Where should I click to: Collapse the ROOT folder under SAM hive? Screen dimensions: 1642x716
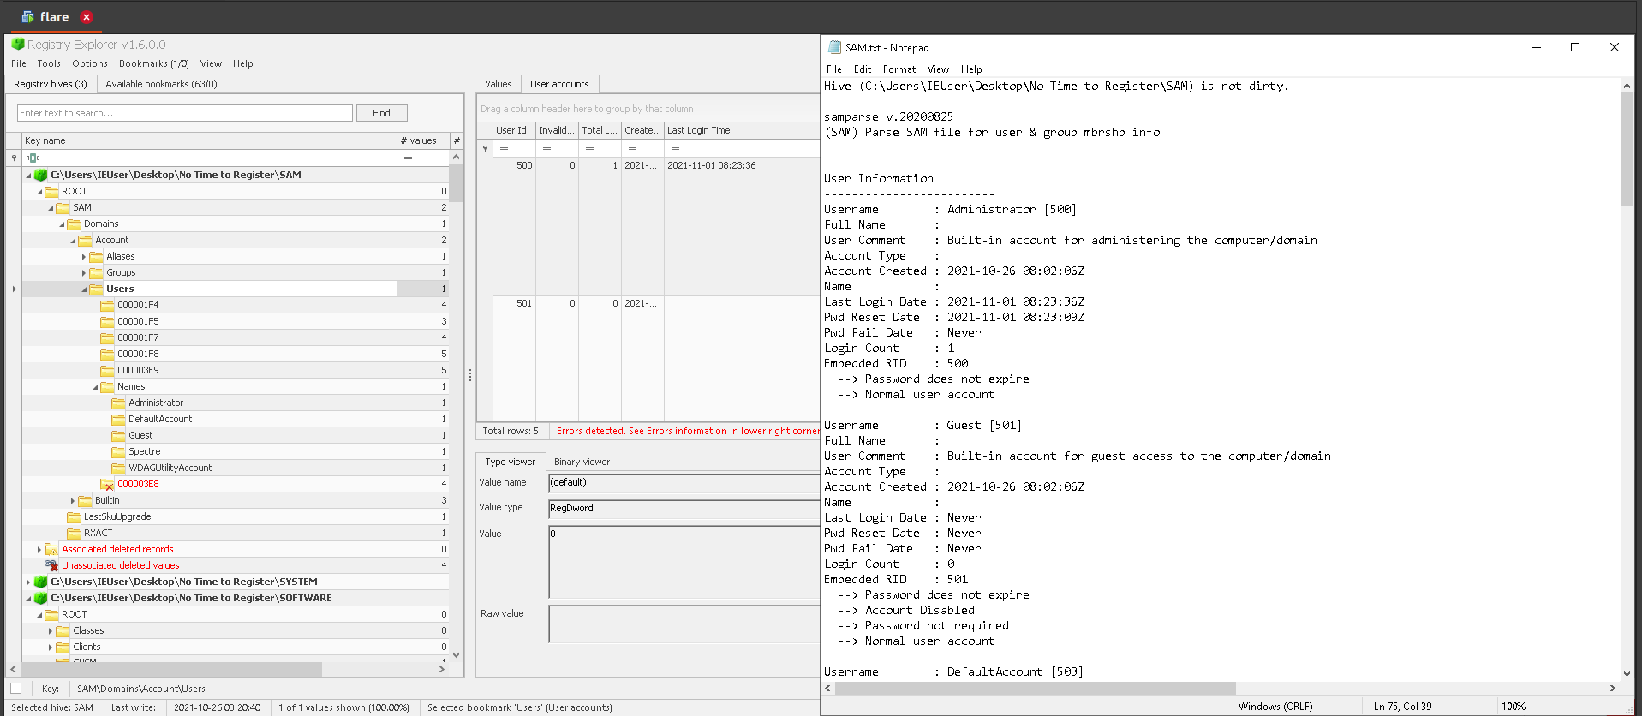tap(39, 191)
